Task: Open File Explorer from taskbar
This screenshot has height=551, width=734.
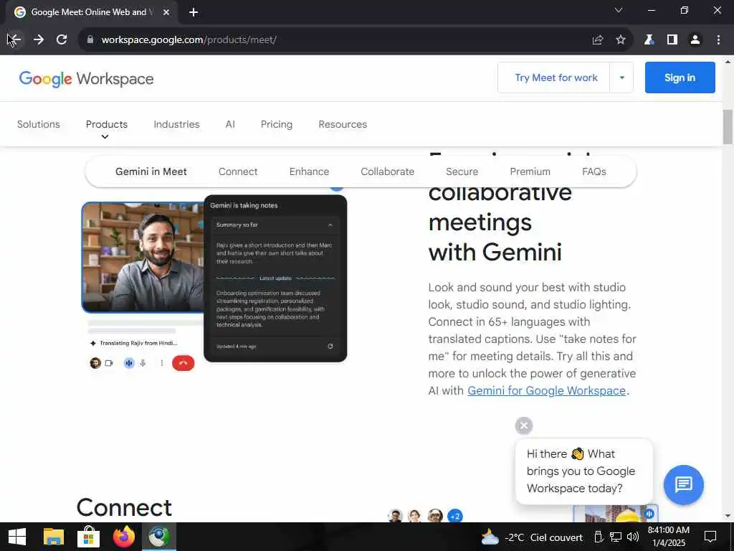Action: click(x=53, y=537)
